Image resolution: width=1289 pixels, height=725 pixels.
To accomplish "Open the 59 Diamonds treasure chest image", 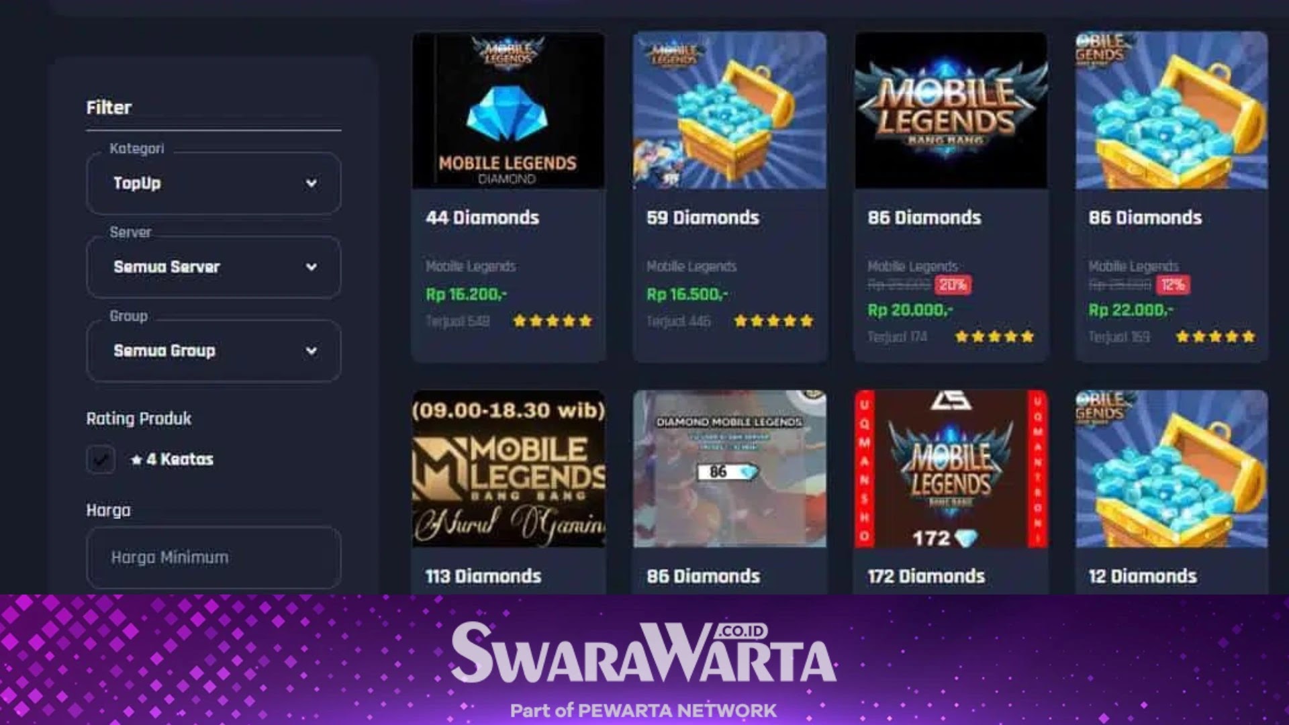I will (x=730, y=110).
